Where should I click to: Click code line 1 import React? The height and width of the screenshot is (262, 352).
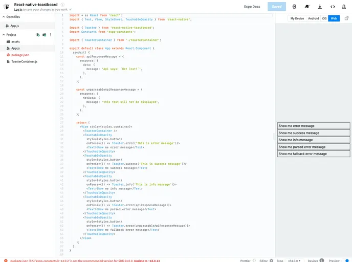click(x=95, y=15)
